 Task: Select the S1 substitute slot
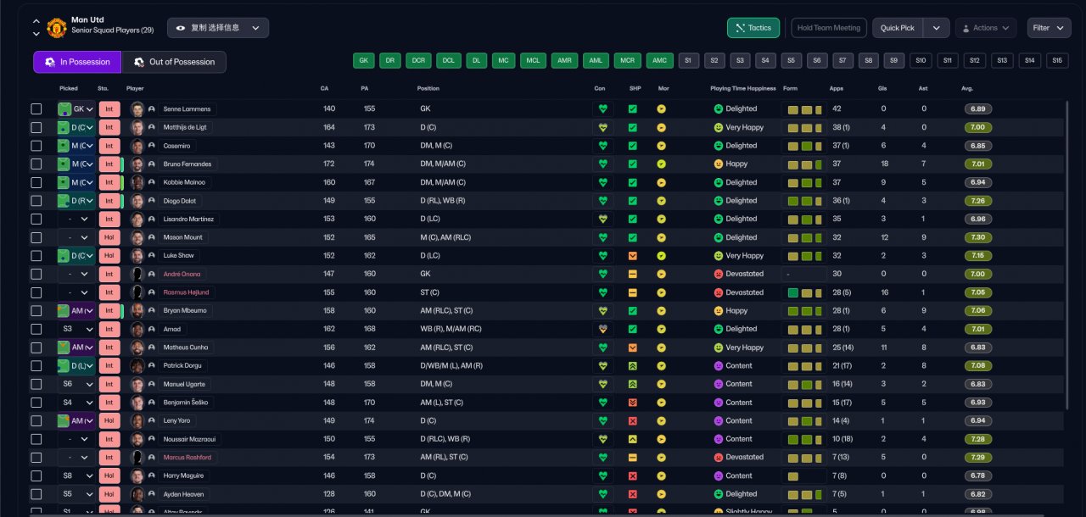click(x=689, y=61)
